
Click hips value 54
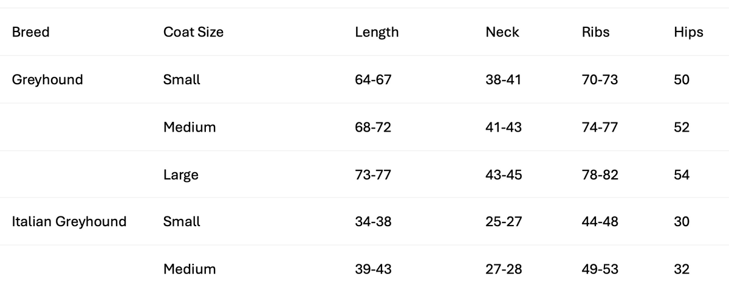point(682,175)
